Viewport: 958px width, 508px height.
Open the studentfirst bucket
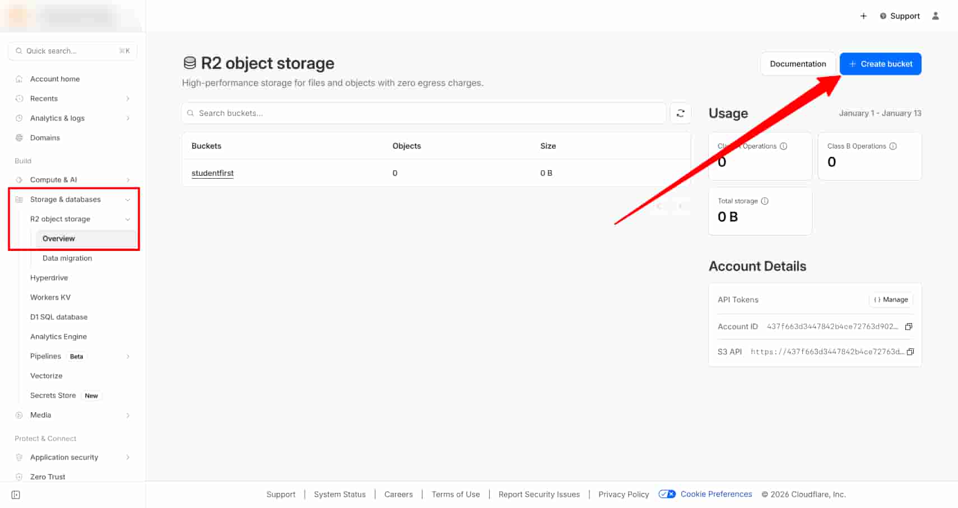click(212, 173)
